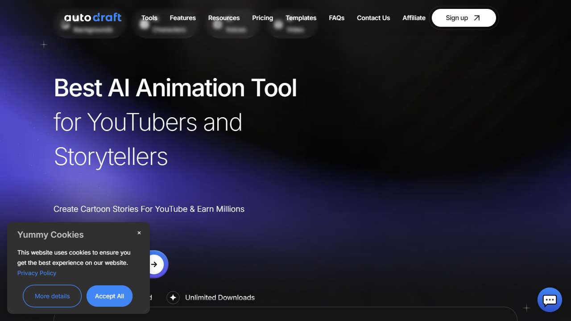Click More details in cookie banner
Image resolution: width=571 pixels, height=321 pixels.
coord(52,296)
